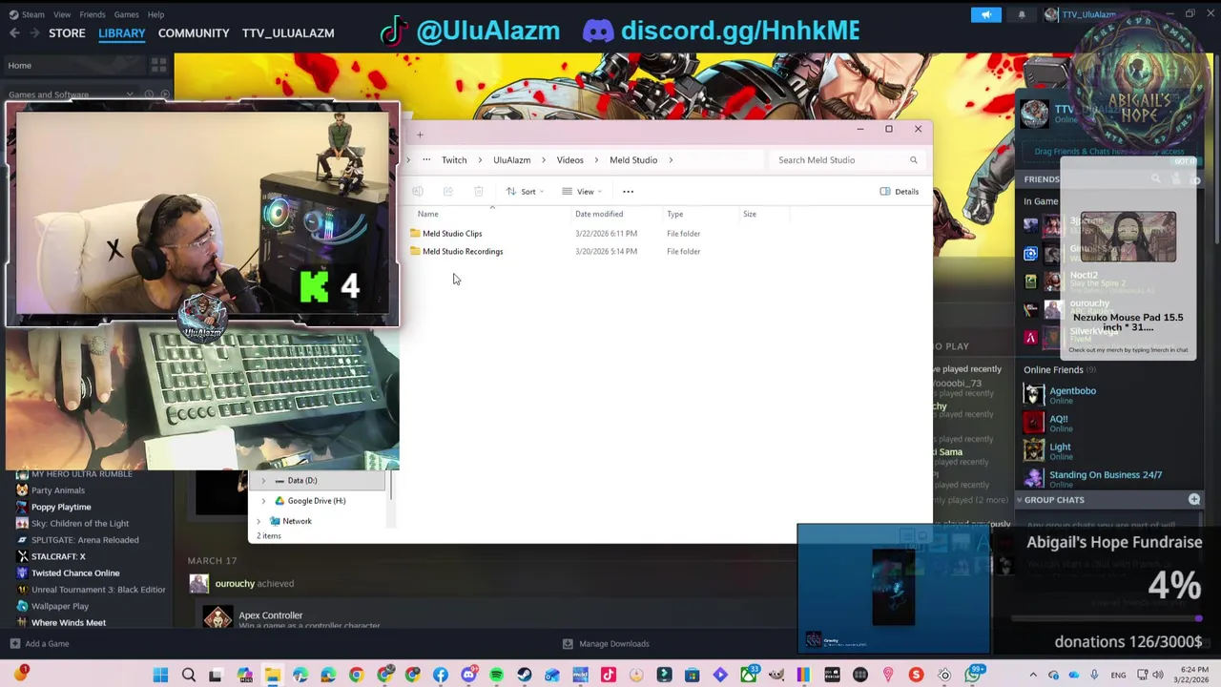Open taskbar Search magnifier
This screenshot has width=1221, height=687.
pos(188,676)
